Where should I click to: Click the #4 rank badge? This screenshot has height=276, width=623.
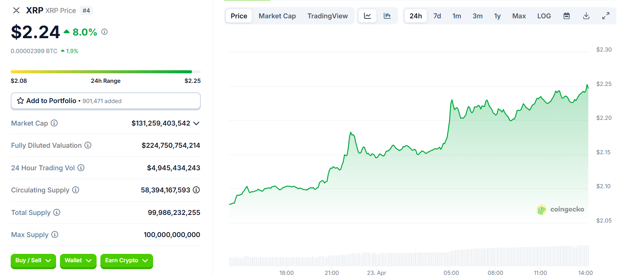(86, 11)
